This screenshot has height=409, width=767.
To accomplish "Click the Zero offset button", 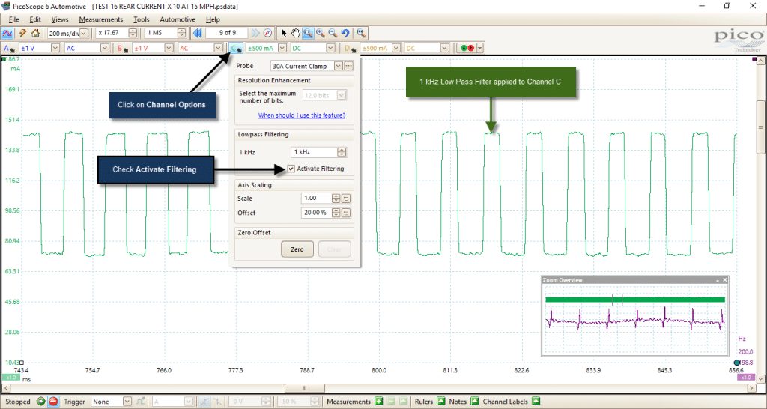I will [x=297, y=249].
